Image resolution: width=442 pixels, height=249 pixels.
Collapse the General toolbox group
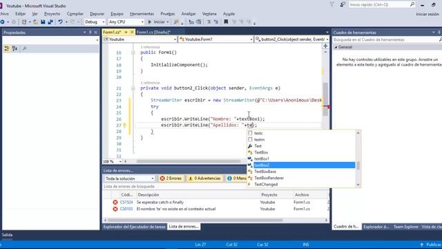tap(336, 47)
